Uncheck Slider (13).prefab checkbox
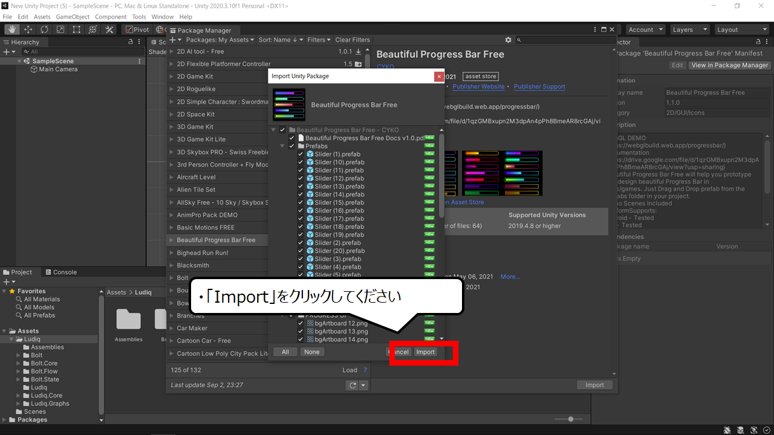 [301, 186]
